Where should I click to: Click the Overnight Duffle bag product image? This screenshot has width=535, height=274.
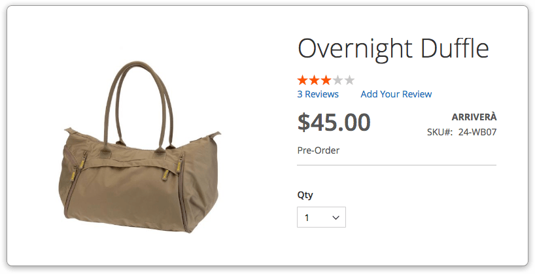(x=139, y=147)
